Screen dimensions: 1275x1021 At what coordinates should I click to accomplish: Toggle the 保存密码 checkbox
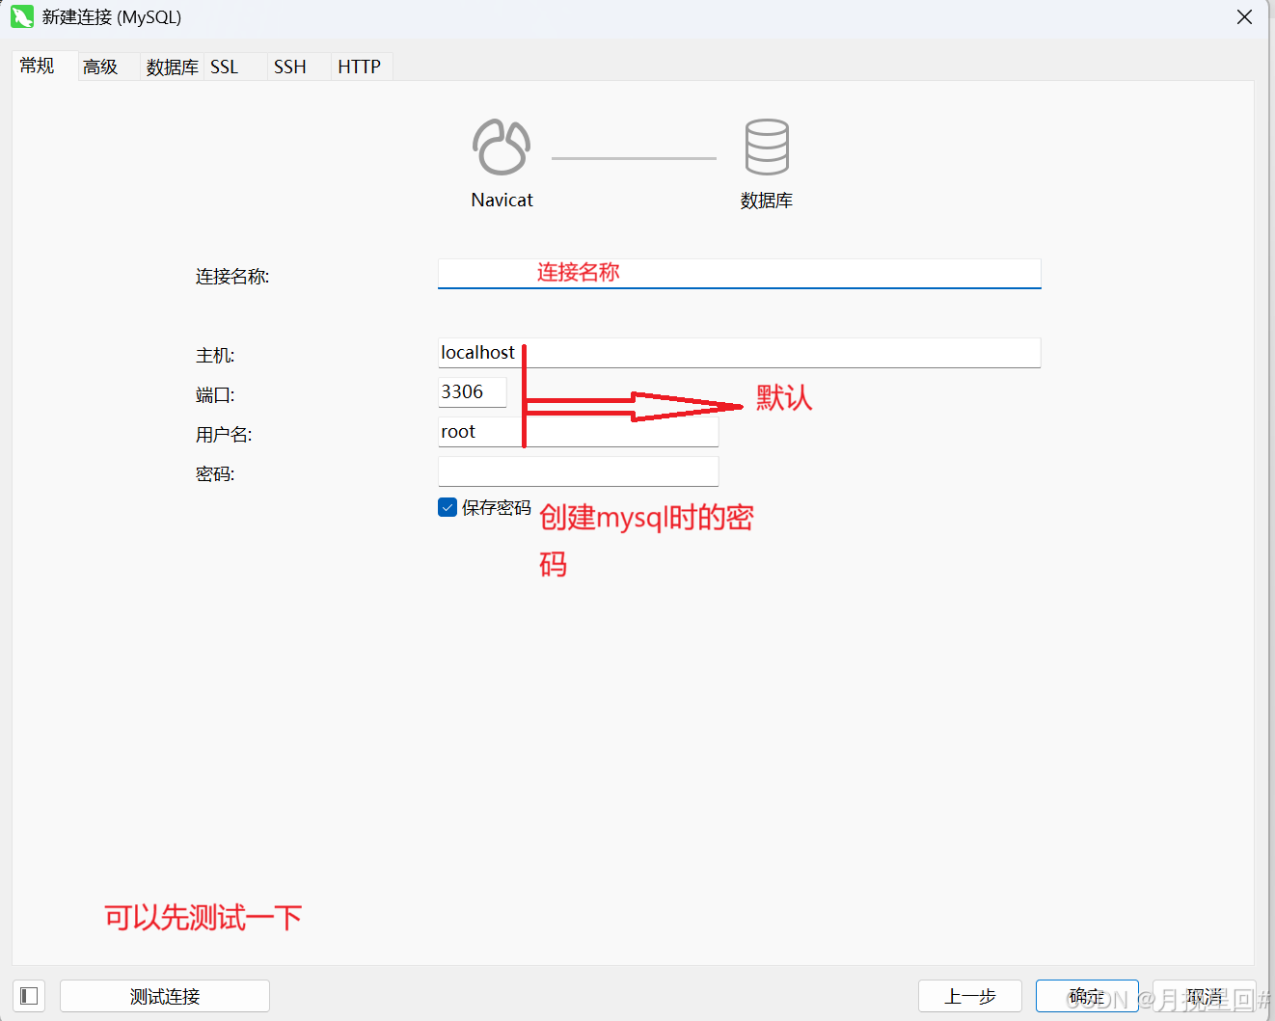448,507
